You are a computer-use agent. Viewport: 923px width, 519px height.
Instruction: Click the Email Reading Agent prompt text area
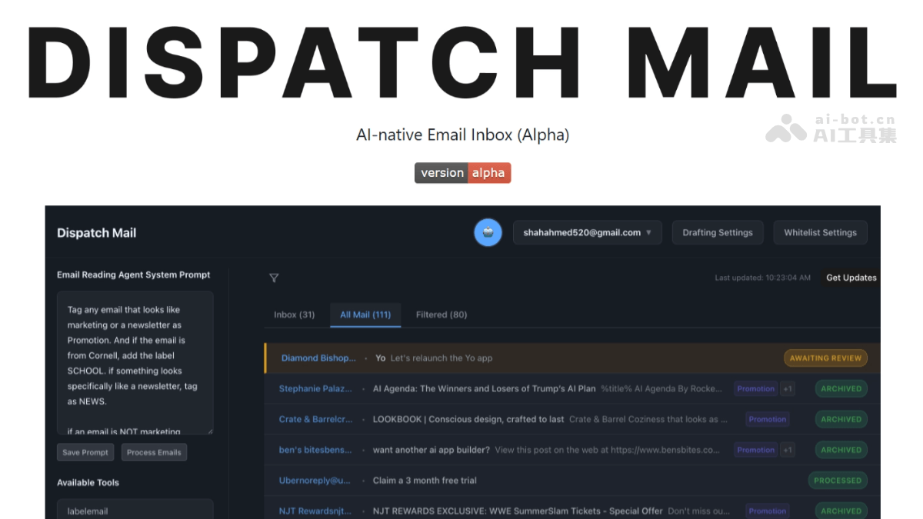(x=135, y=361)
